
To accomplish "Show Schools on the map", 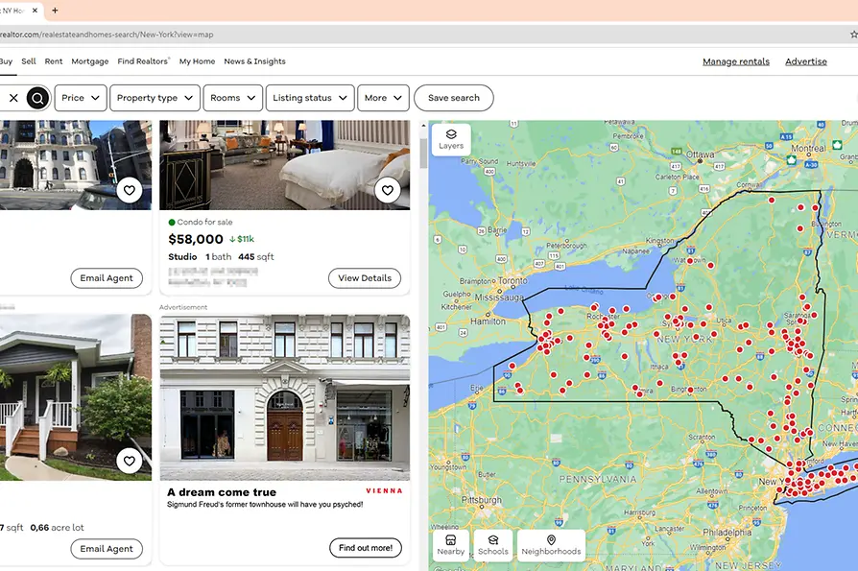I will coord(493,545).
